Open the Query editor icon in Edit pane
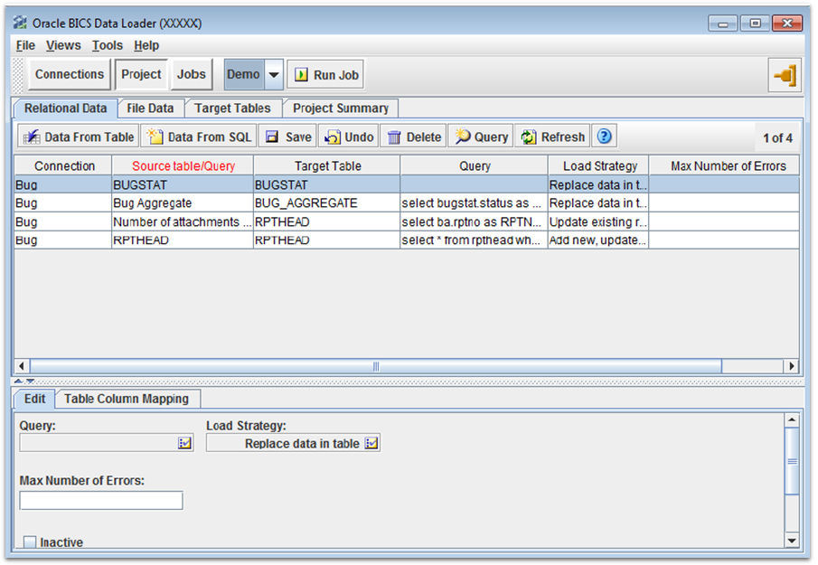 click(x=184, y=444)
